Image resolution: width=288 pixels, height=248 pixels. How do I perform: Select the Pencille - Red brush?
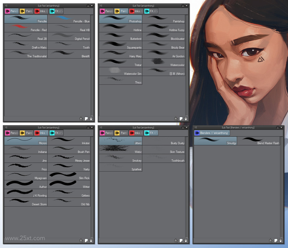pos(26,28)
